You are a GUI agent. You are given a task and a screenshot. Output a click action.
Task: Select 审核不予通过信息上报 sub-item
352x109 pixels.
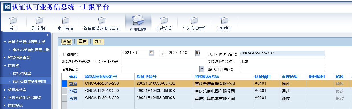tap(31, 50)
